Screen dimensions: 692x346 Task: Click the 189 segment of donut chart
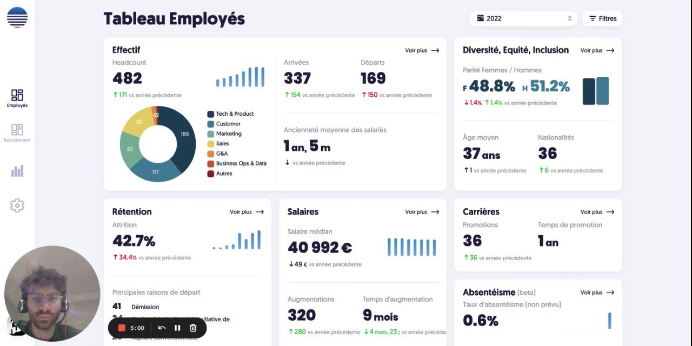(184, 134)
